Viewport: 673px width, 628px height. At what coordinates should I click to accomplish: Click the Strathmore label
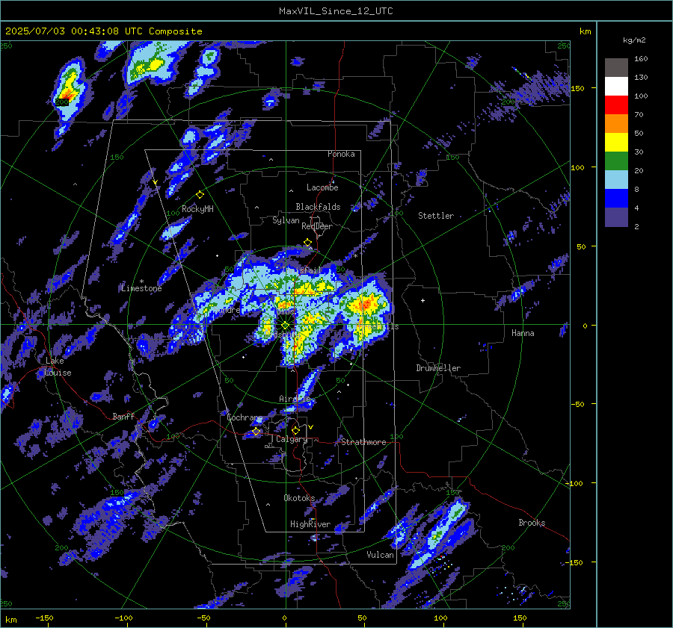(x=363, y=442)
